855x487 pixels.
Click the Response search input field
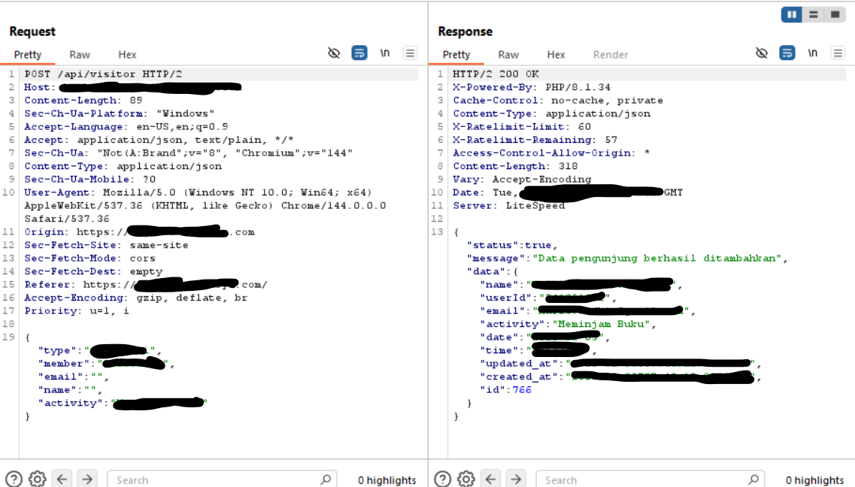tap(650, 479)
